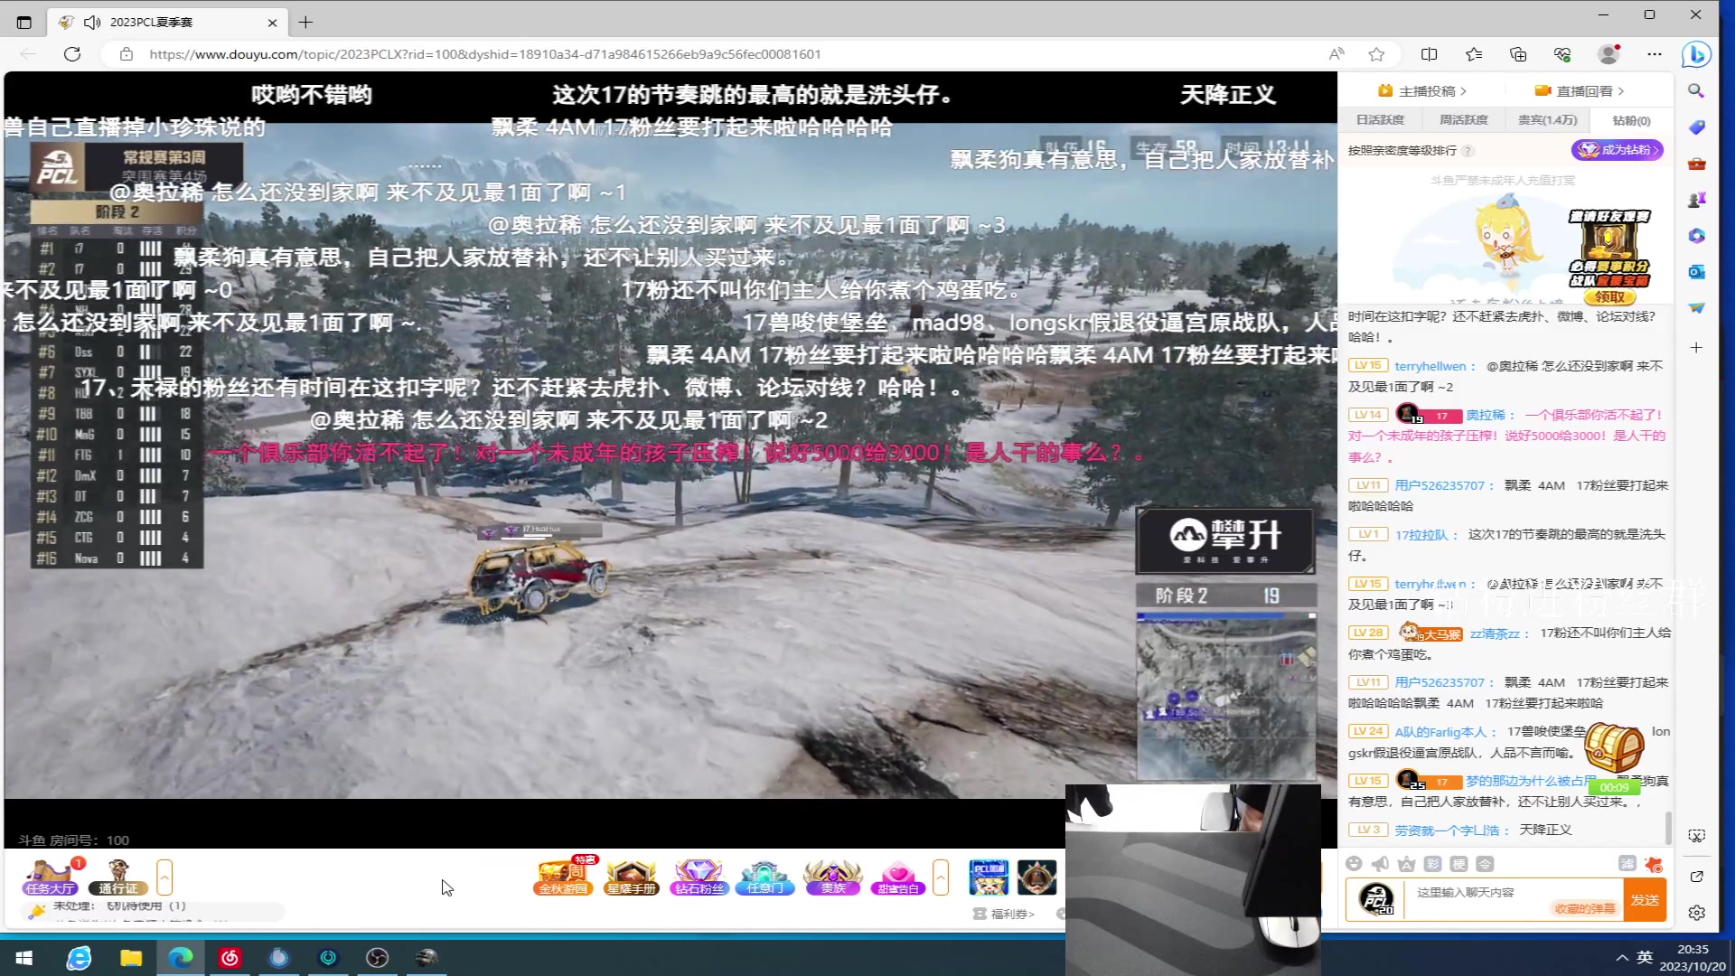Open Edge settings and more menu
1735x976 pixels.
pos(1654,54)
